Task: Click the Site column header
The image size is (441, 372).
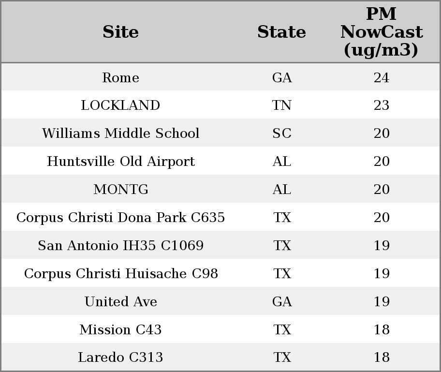Action: [120, 32]
